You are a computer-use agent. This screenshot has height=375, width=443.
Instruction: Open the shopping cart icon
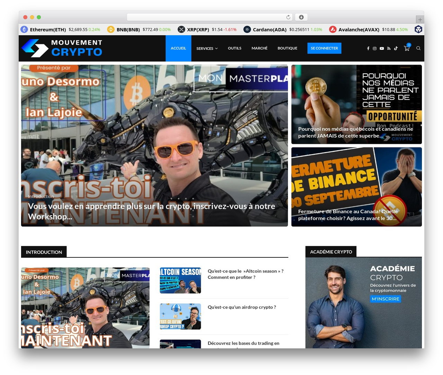coord(407,48)
